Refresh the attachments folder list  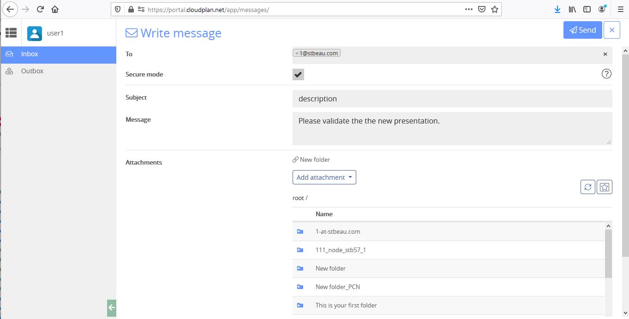click(x=587, y=187)
